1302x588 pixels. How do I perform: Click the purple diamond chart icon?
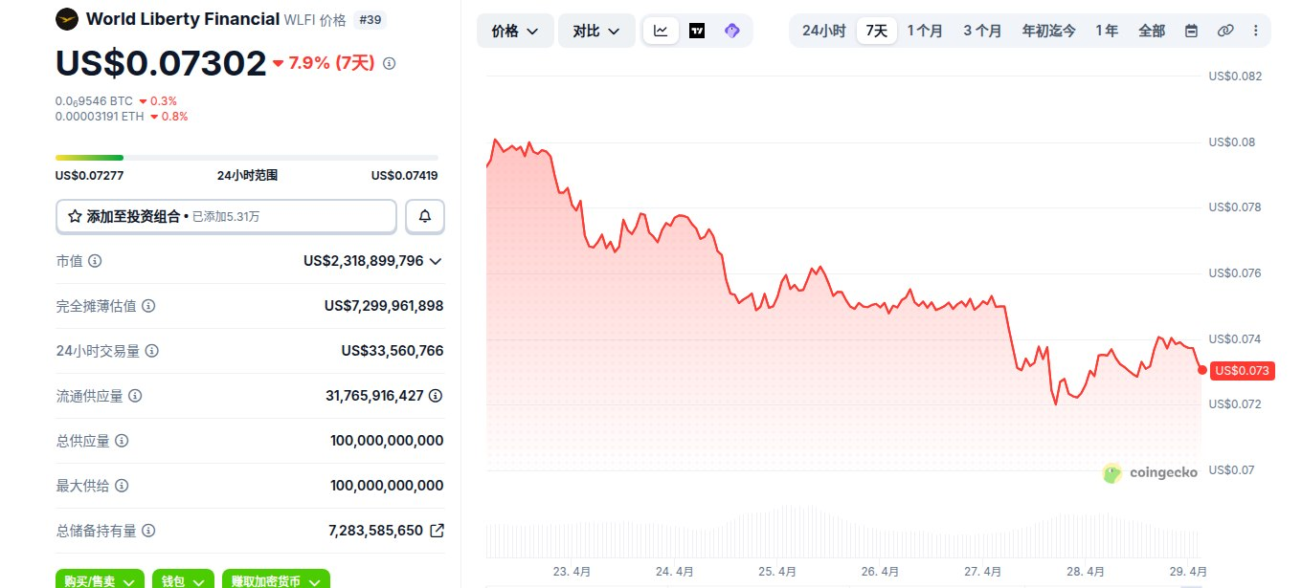coord(732,31)
